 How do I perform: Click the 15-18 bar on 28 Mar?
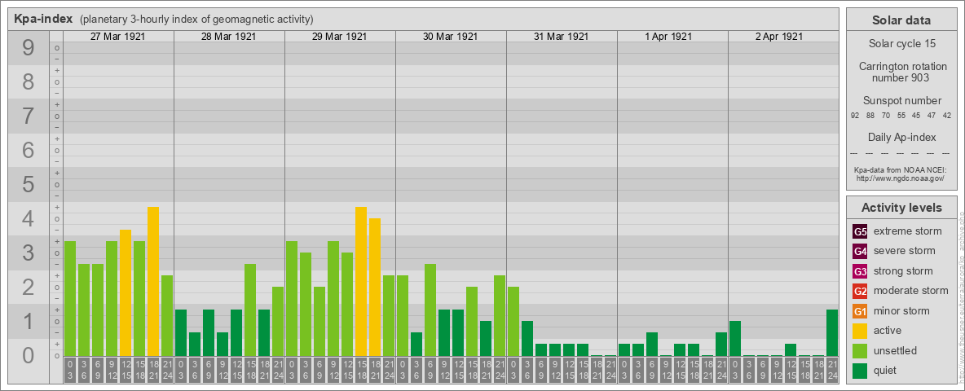[250, 310]
